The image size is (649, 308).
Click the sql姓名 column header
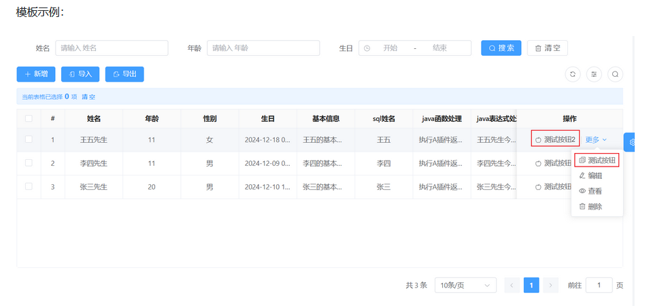pyautogui.click(x=384, y=119)
